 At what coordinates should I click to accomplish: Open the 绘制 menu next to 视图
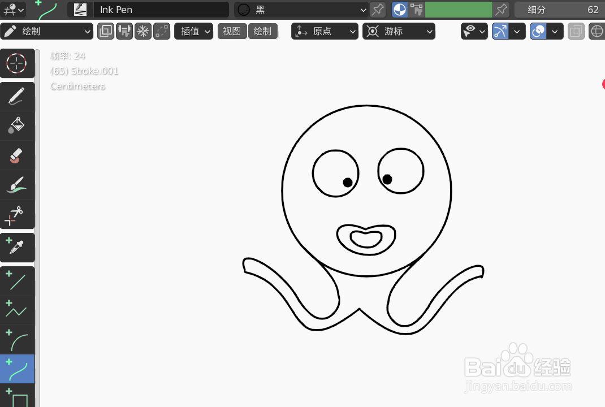pyautogui.click(x=263, y=31)
